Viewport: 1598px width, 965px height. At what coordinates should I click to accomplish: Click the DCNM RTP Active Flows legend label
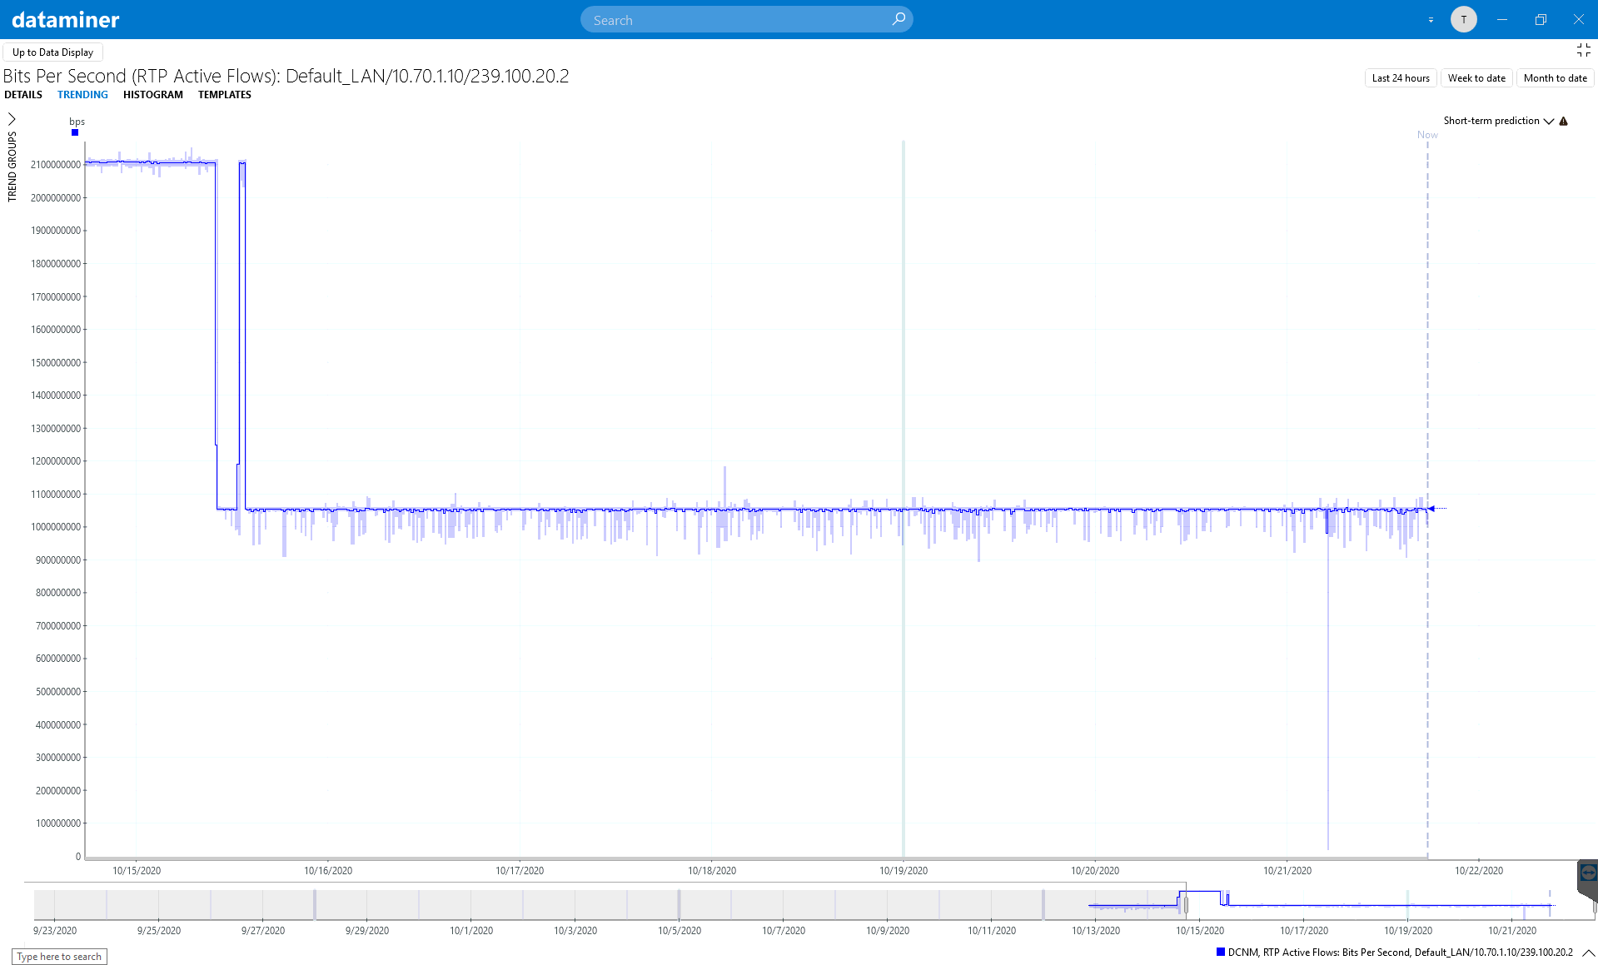pyautogui.click(x=1400, y=953)
